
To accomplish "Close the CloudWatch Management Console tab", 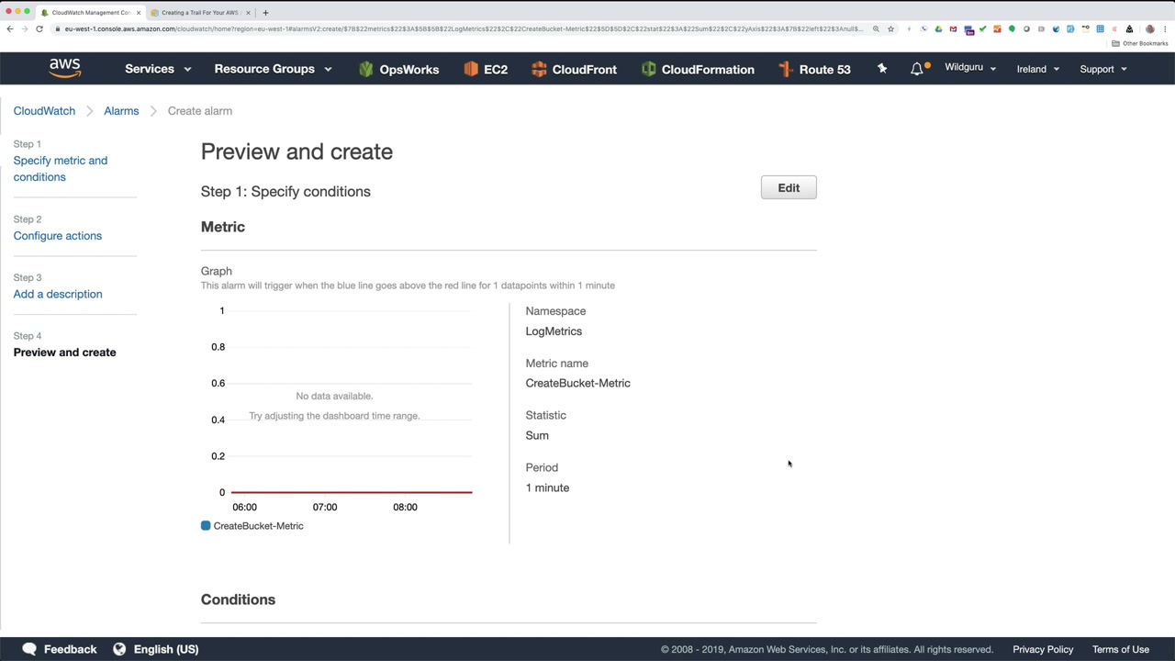I will 139,13.
